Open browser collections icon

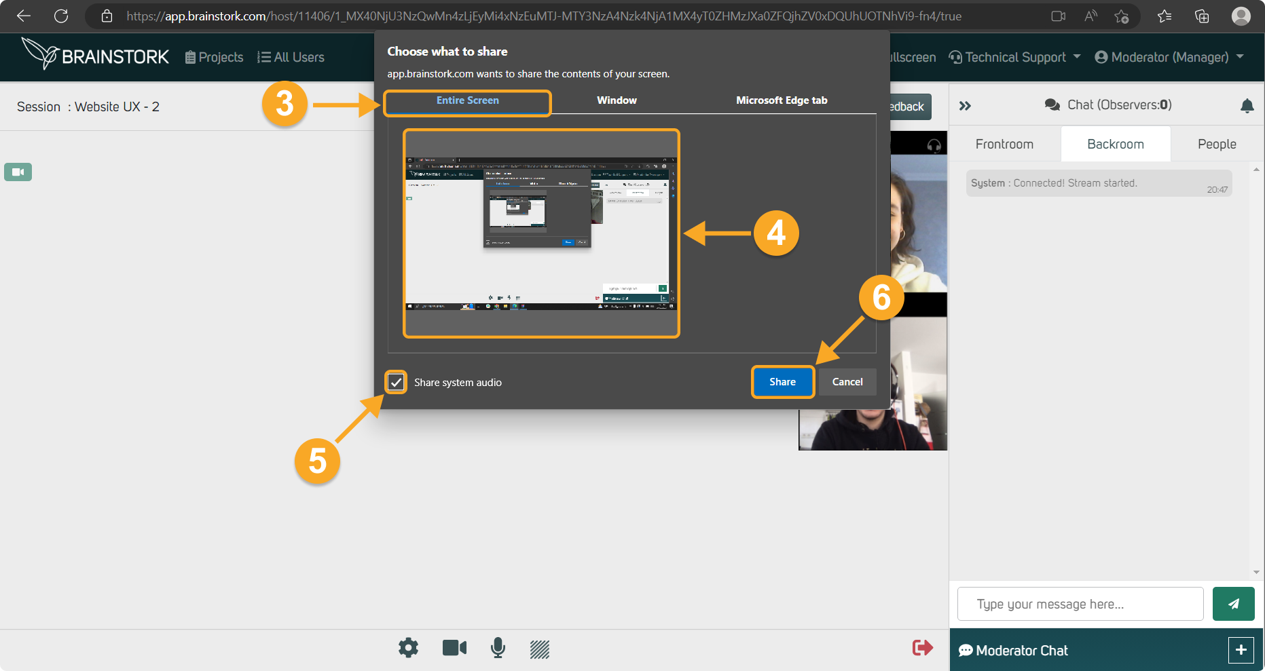tap(1202, 16)
